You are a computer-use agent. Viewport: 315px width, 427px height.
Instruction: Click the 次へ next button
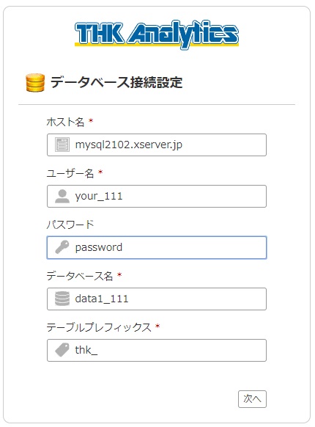point(252,399)
